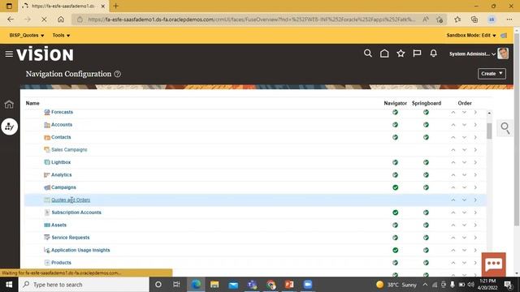Screen dimensions: 520x292
Task: Click table vertical scrollbar thumb
Action: click(x=489, y=131)
